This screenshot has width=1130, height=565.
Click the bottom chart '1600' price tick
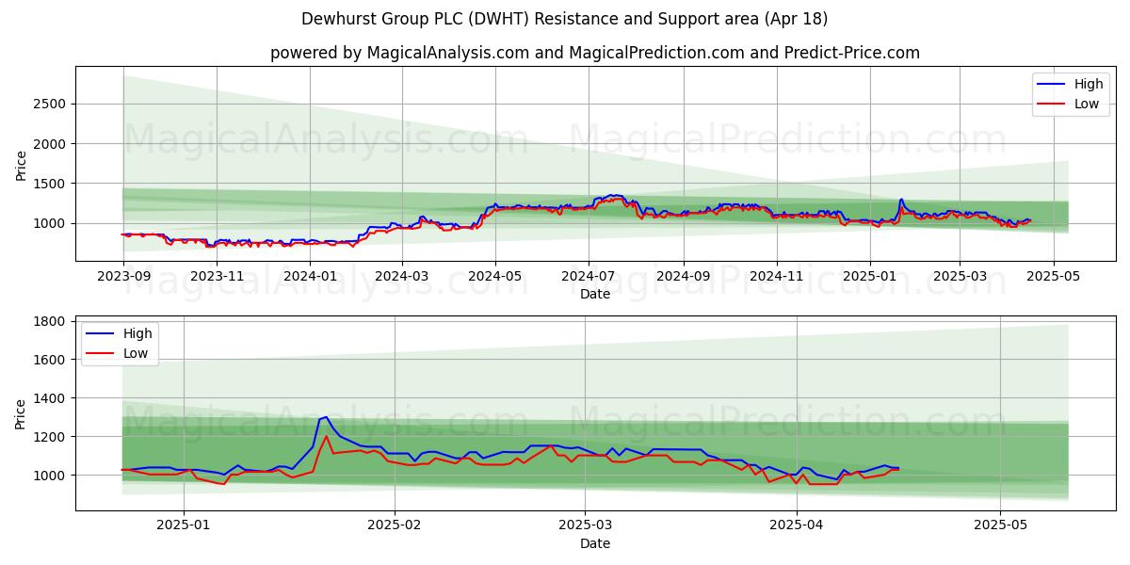(x=51, y=360)
